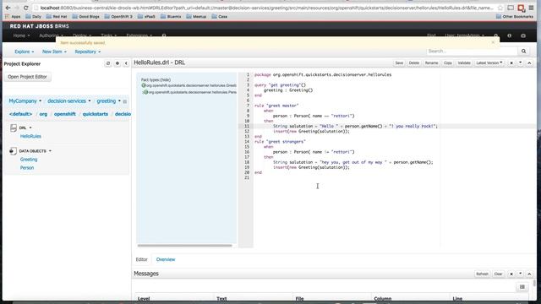Reload the browser page
Screen dimensions: 541x304
[25, 8]
